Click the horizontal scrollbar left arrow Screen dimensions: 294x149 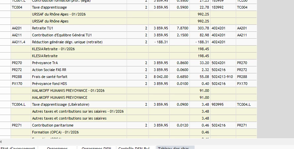1,141
